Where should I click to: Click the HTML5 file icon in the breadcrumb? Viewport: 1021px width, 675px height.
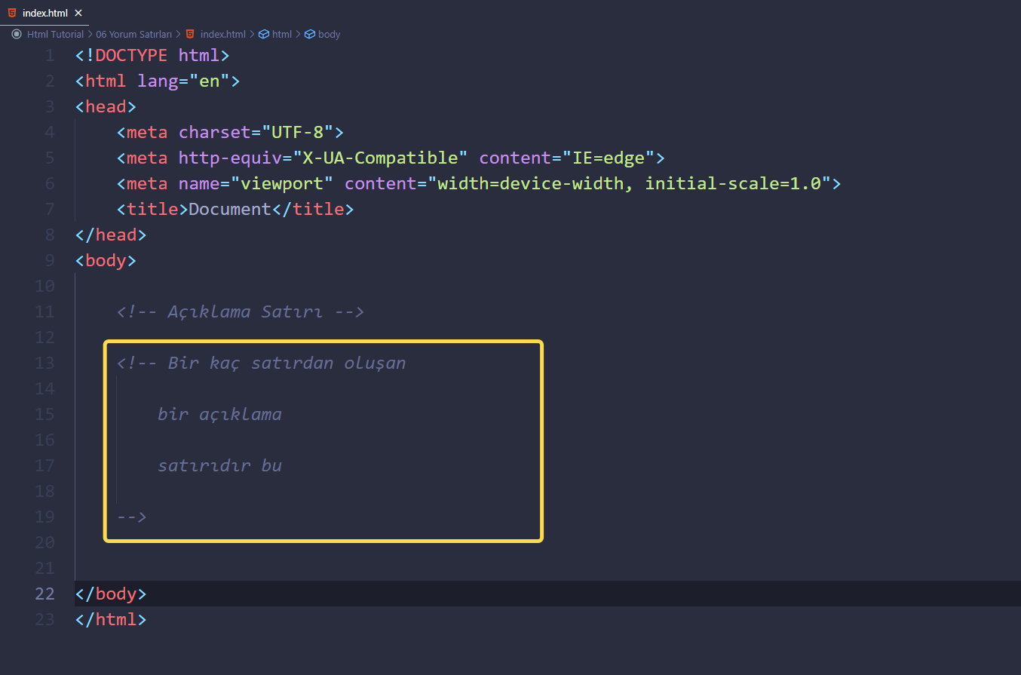click(x=190, y=34)
